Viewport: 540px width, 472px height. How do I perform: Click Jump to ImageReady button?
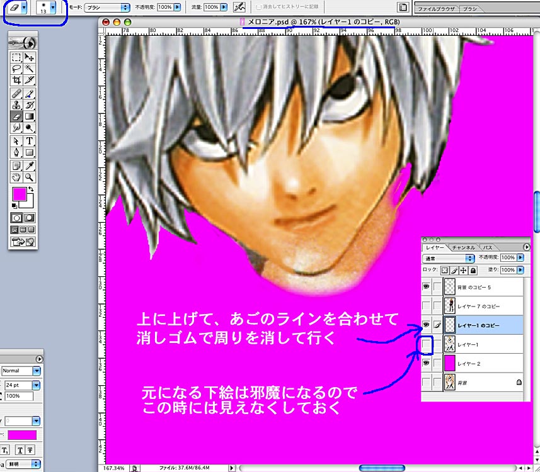[23, 242]
